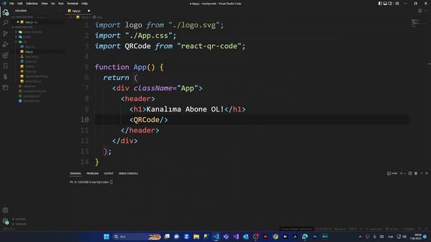Image resolution: width=431 pixels, height=242 pixels.
Task: Create a new terminal with plus icon
Action: coord(401,173)
